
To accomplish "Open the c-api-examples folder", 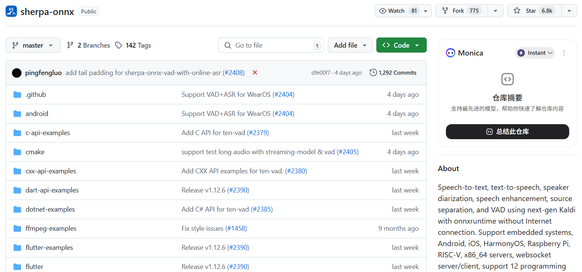I will [48, 133].
